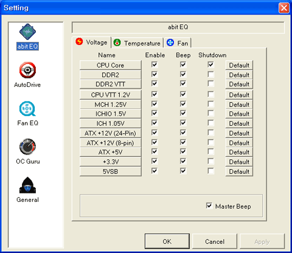Click the 5VSB name button
The height and width of the screenshot is (253, 292).
coord(111,172)
